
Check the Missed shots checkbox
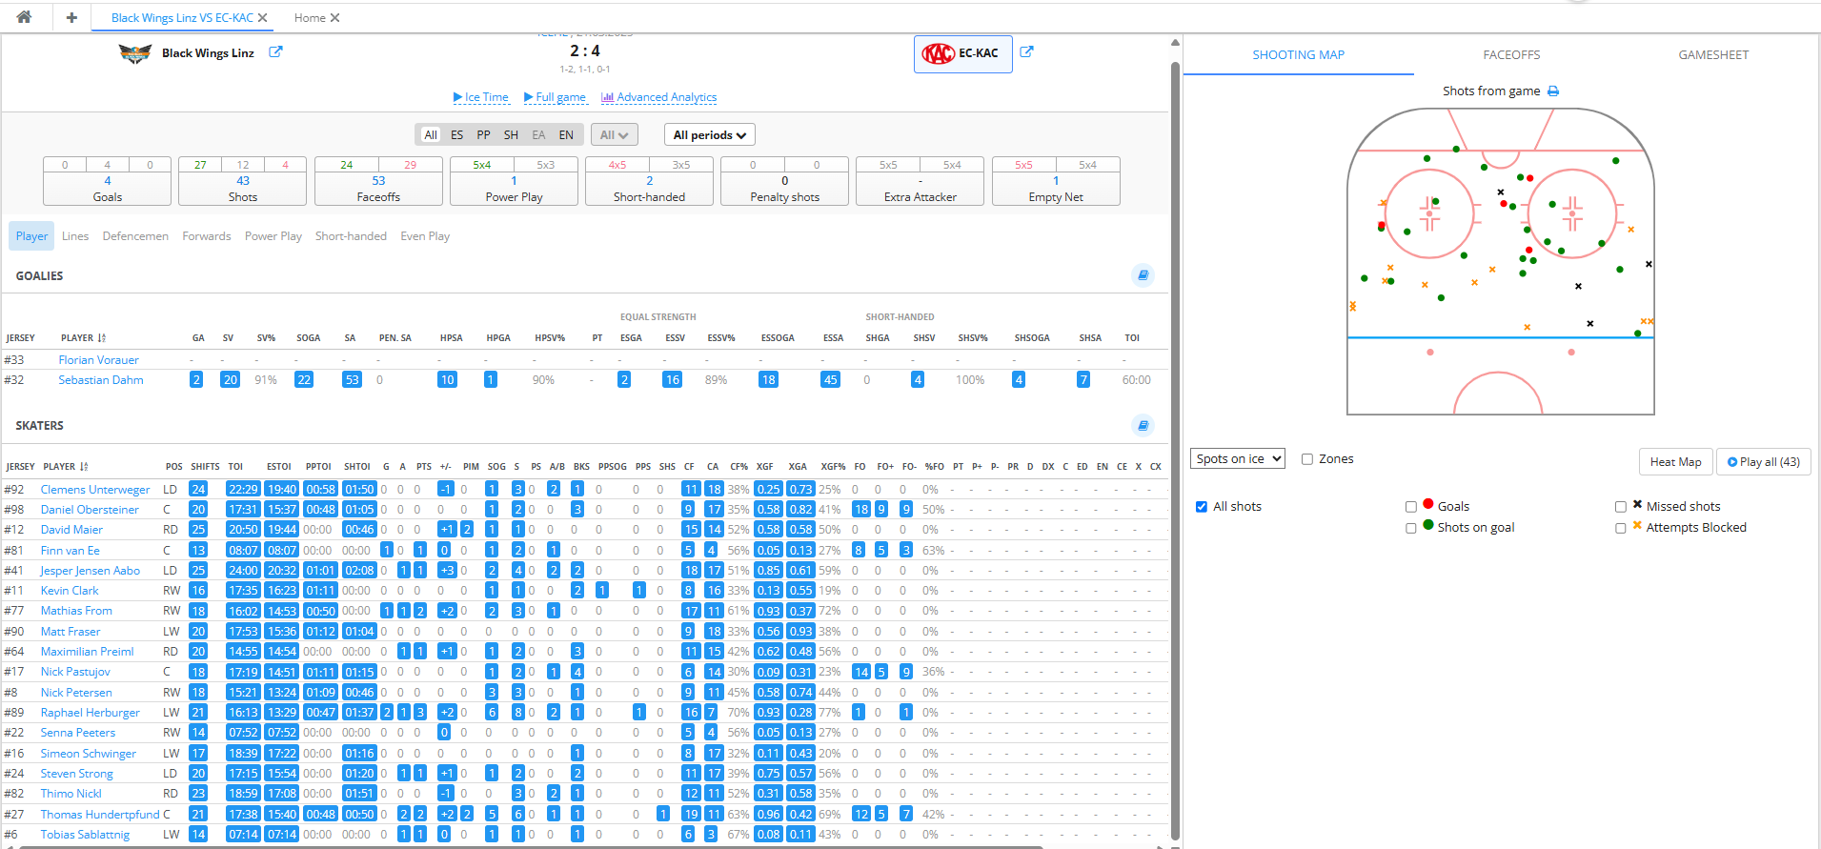1621,507
